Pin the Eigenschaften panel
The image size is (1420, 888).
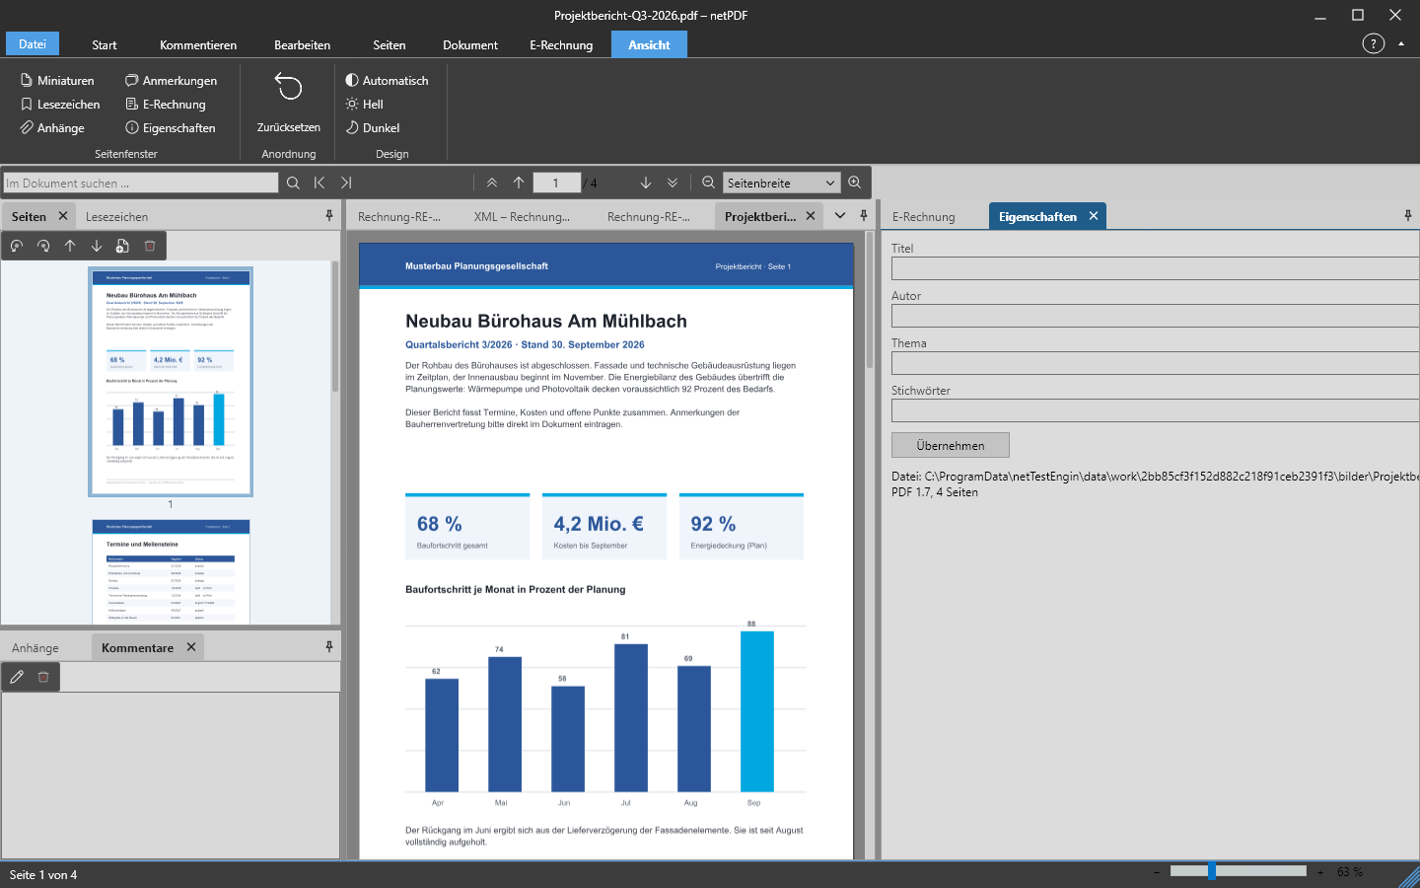[x=1408, y=215]
